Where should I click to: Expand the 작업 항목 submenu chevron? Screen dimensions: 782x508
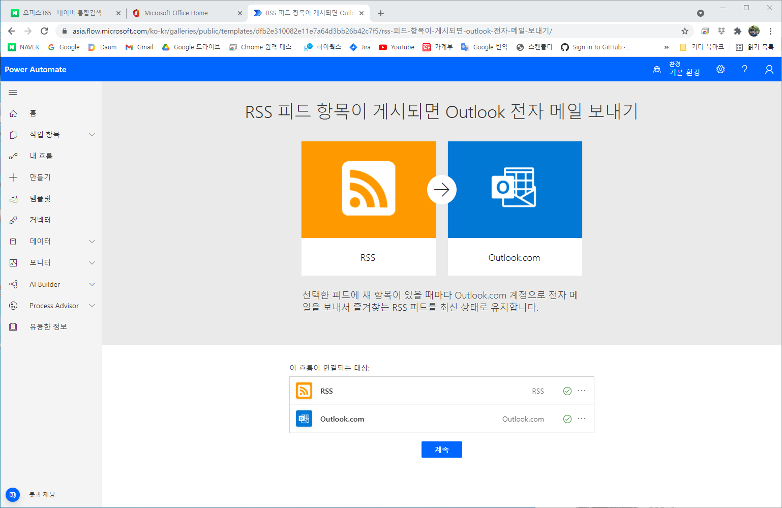[x=92, y=135]
